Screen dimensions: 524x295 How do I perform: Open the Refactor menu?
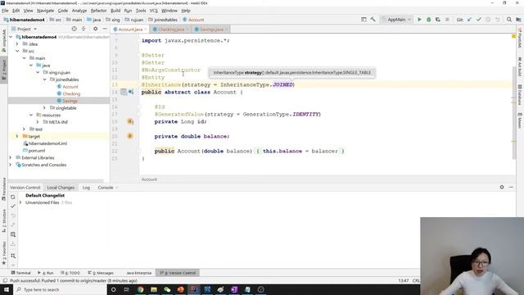coord(98,11)
